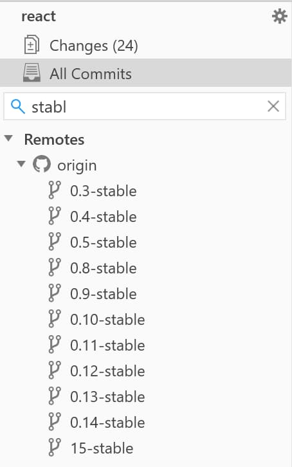Select the 0.12-stable branch
Viewport: 292px width, 467px height.
click(x=107, y=371)
